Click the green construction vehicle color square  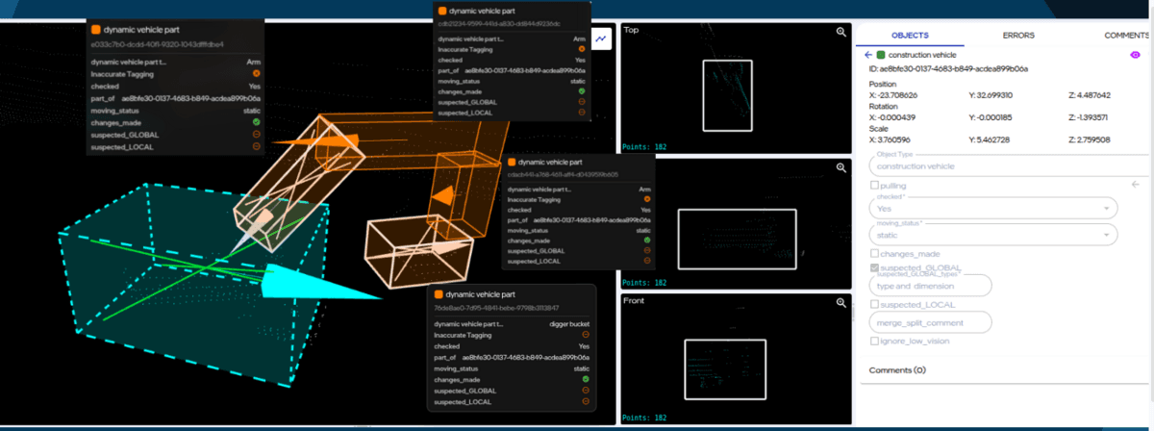click(880, 55)
